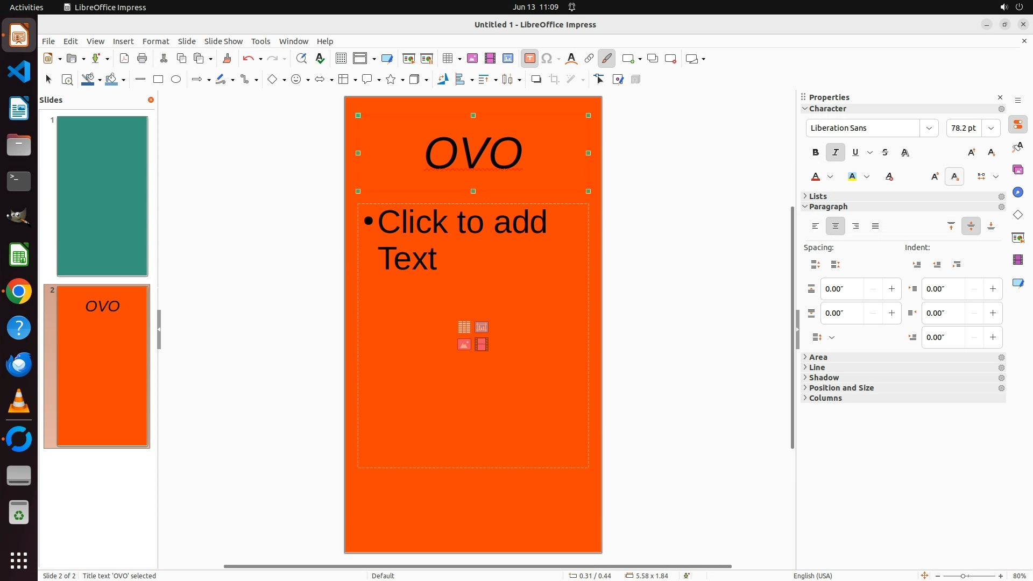Click the Increase Font Size button

point(971,153)
